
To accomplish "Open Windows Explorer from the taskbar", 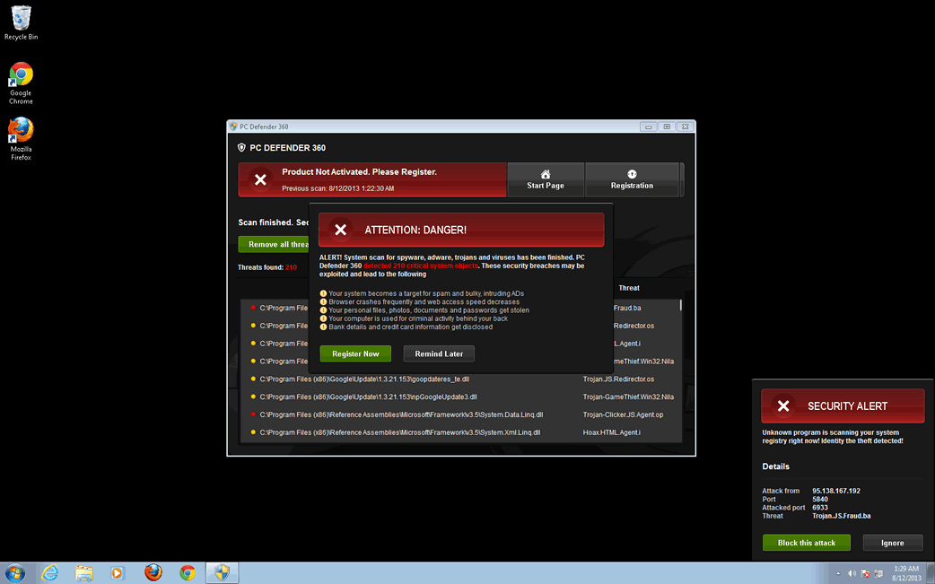I will click(84, 572).
